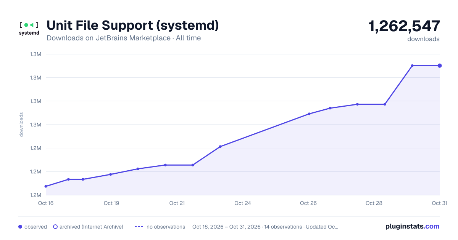Image resolution: width=458 pixels, height=240 pixels.
Task: Select the data point where the steep rise begins after Oct 28
Action: [385, 104]
